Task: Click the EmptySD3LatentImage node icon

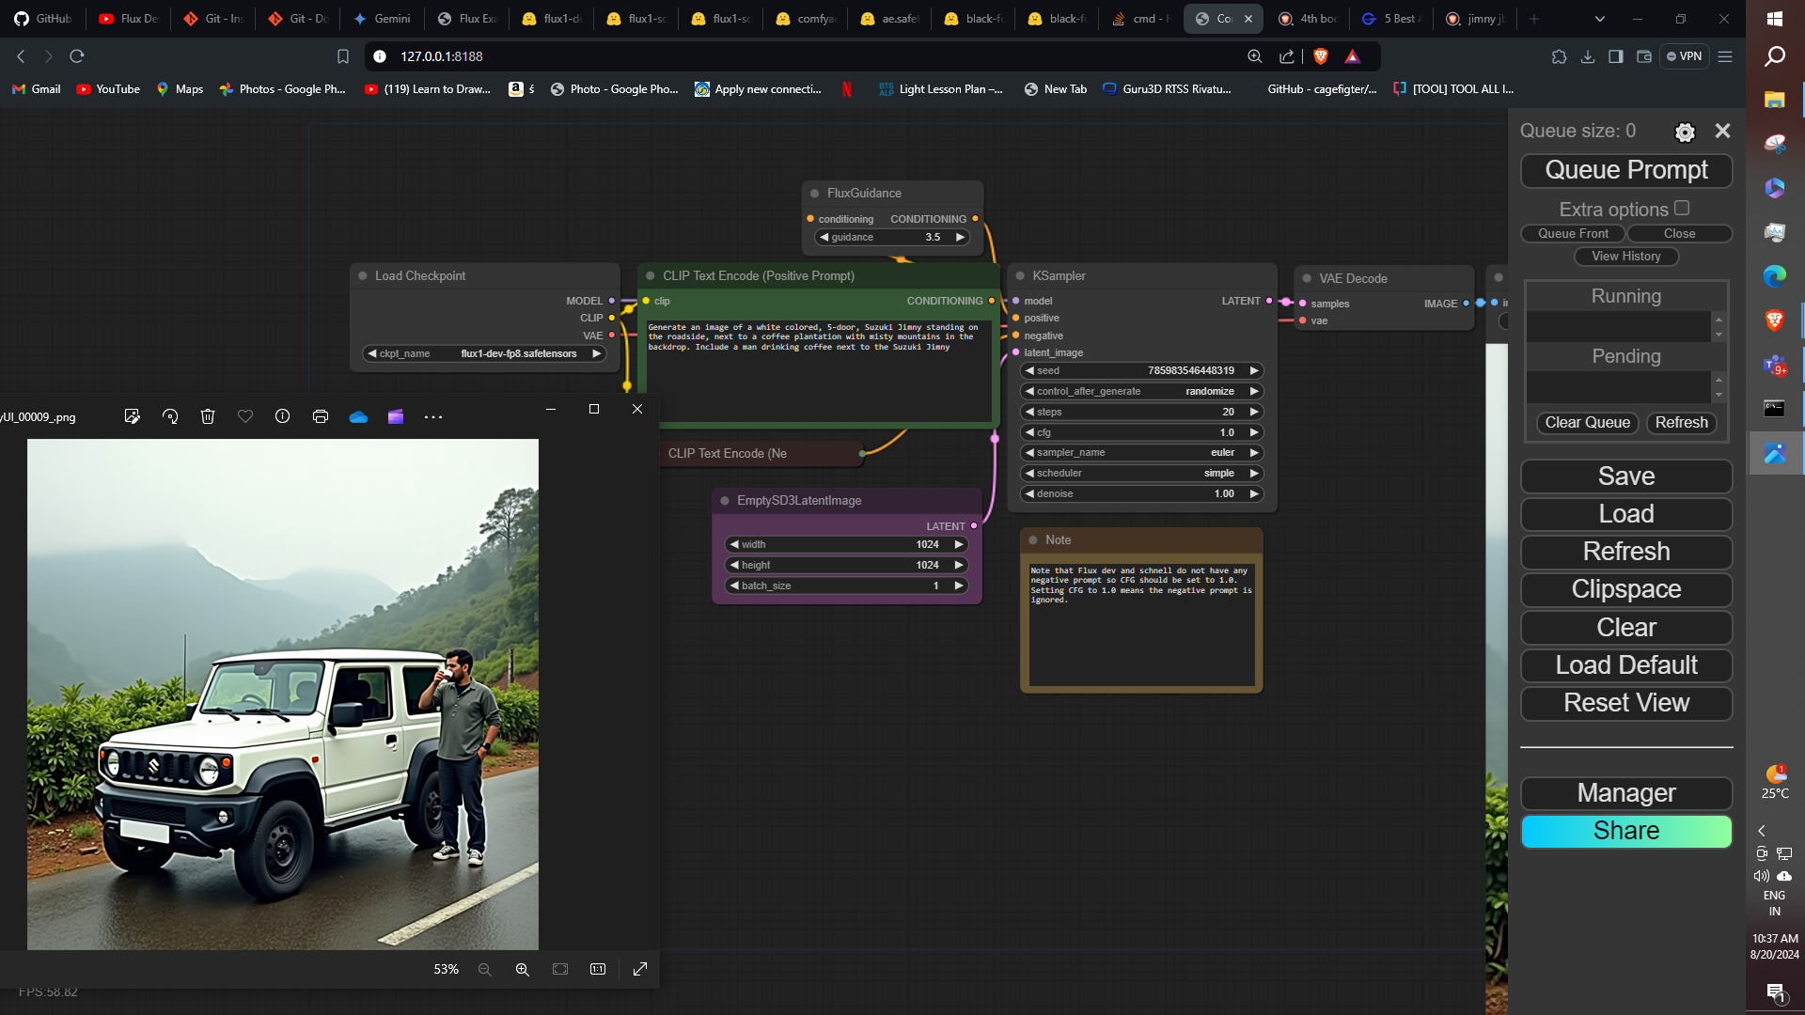Action: pos(725,499)
